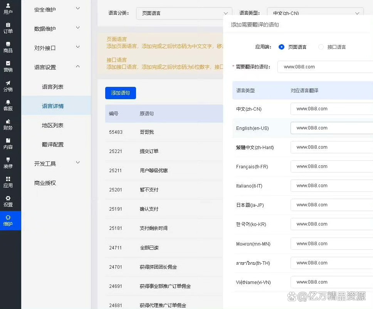Click the 对应语言翻译 column header
The width and height of the screenshot is (373, 309).
pos(304,90)
